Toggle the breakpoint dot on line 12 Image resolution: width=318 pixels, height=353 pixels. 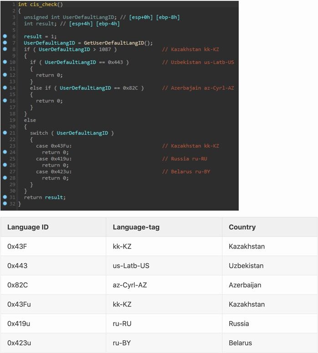5,75
